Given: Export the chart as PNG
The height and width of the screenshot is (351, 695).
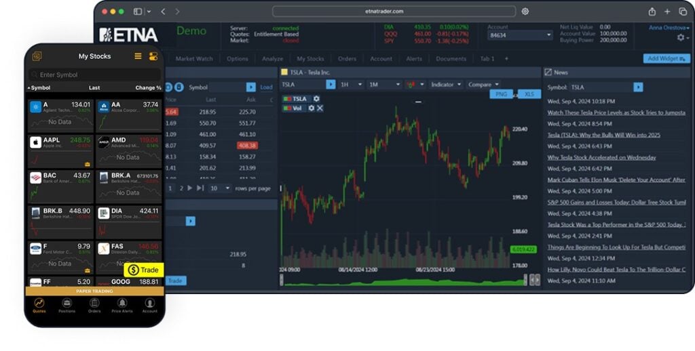Looking at the screenshot, I should coord(501,94).
